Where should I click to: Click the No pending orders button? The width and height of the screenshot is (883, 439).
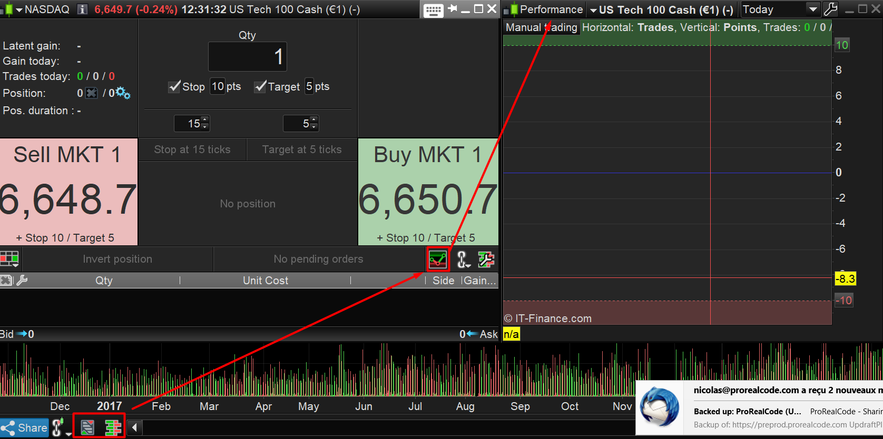pyautogui.click(x=318, y=259)
